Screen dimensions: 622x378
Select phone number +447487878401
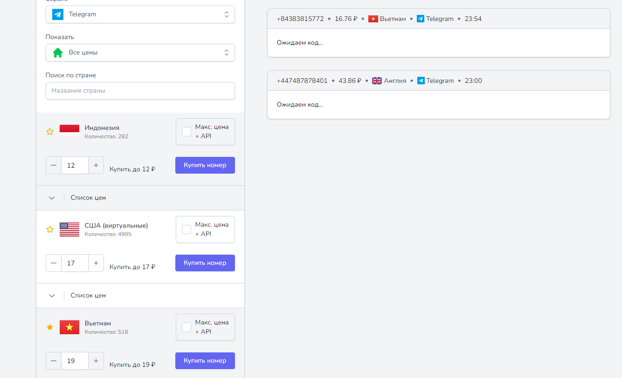pyautogui.click(x=302, y=81)
